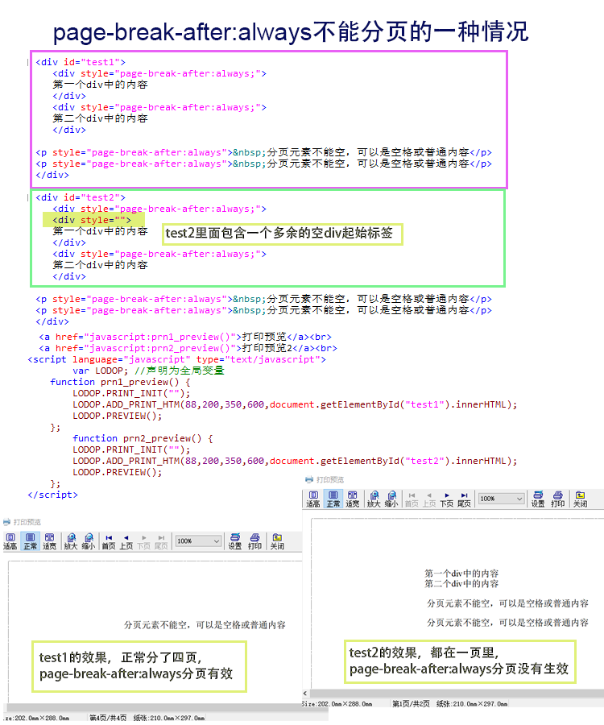Enable 适高 fit-height mode in right preview
This screenshot has width=604, height=725.
click(x=313, y=499)
